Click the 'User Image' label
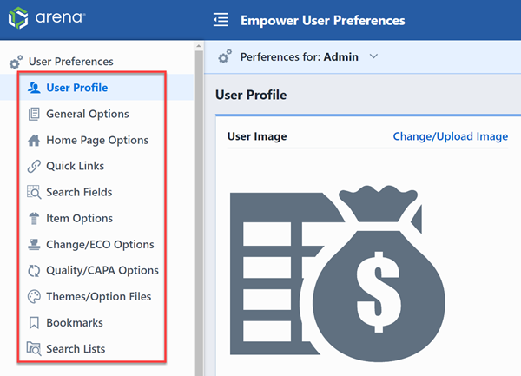 257,136
